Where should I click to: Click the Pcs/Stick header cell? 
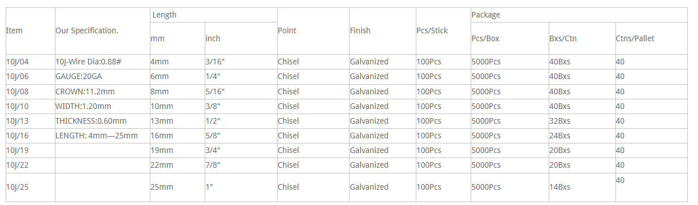[x=443, y=30]
